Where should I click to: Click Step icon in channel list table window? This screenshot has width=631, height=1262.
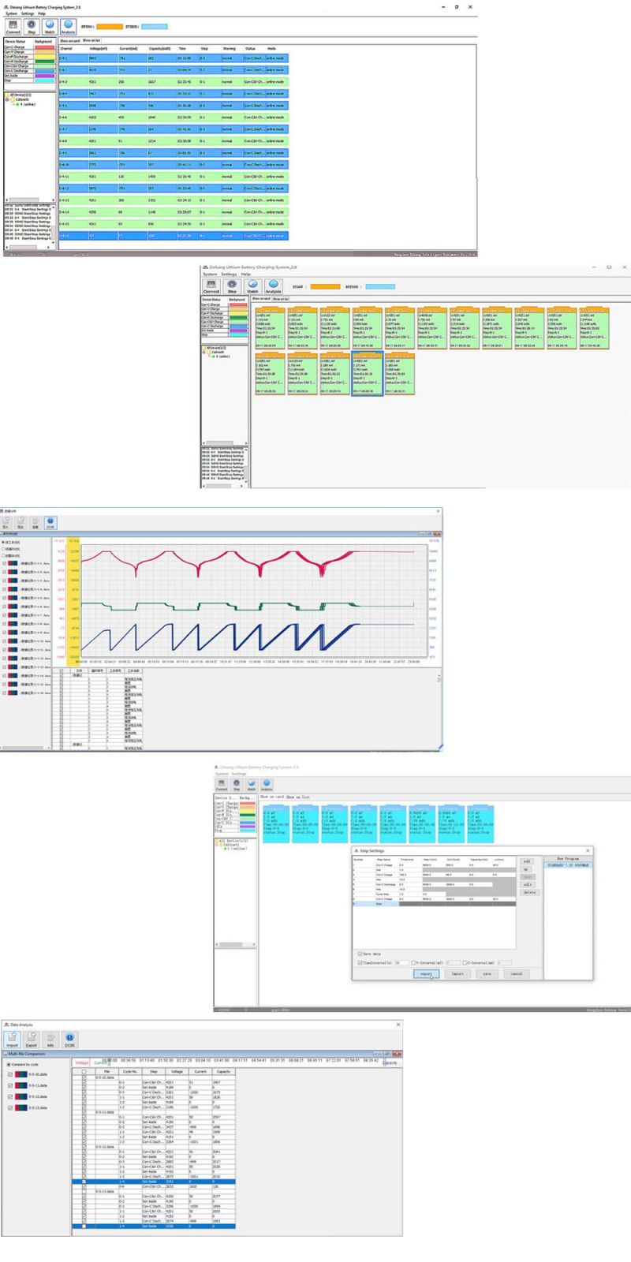tap(32, 27)
